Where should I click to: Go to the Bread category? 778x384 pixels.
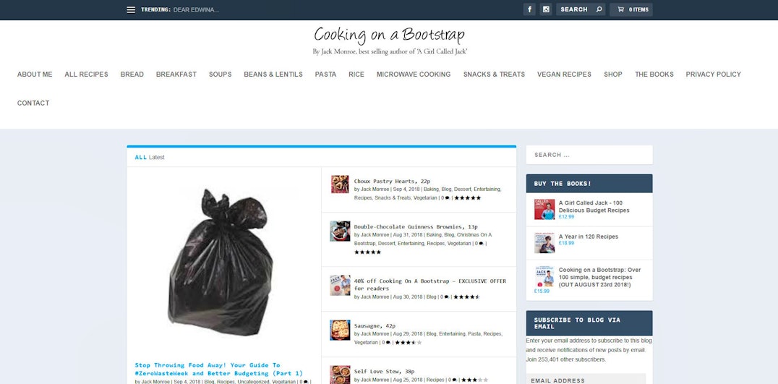[x=132, y=74]
